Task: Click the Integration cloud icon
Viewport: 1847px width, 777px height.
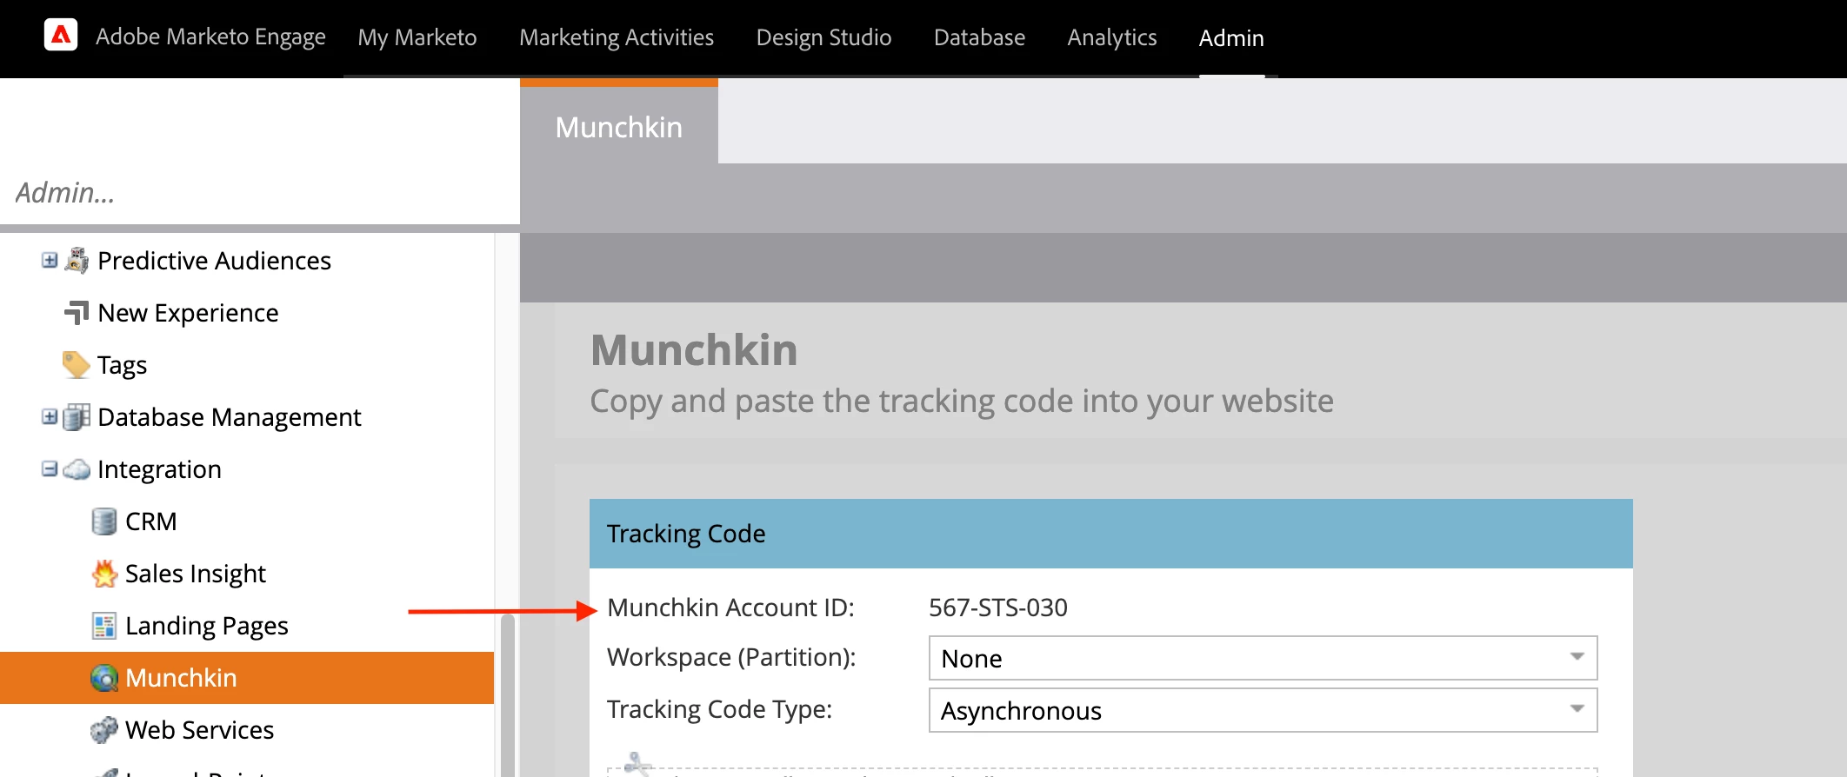Action: (x=77, y=469)
